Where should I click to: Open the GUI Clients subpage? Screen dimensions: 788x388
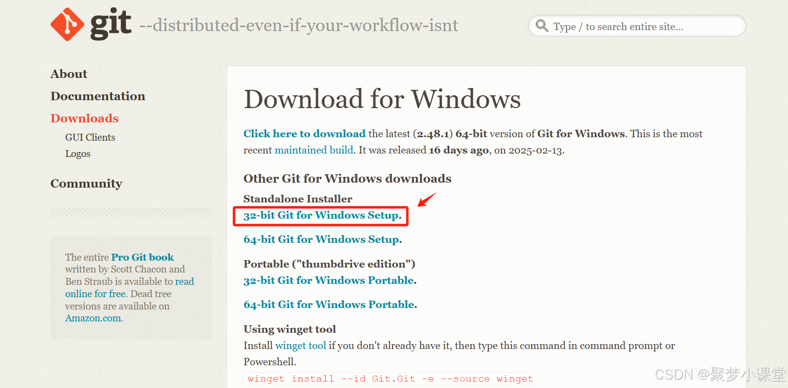[90, 137]
